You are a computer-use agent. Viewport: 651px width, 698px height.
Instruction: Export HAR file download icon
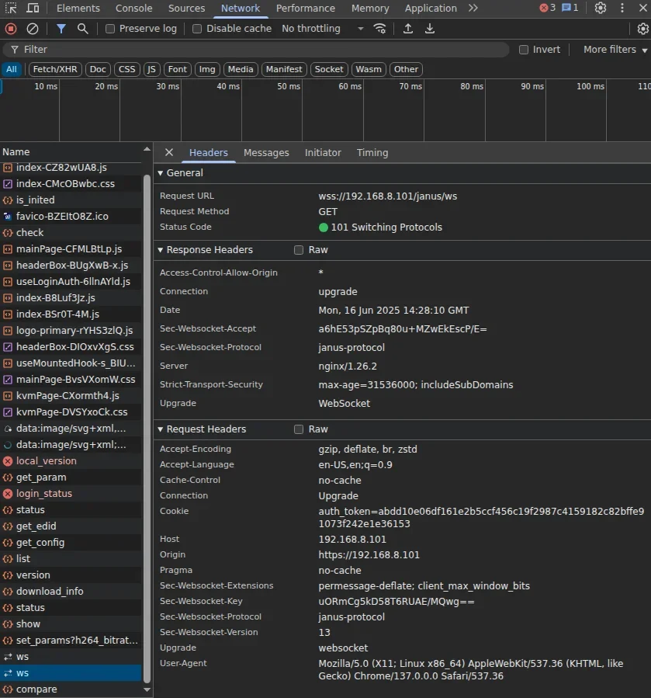click(x=430, y=29)
